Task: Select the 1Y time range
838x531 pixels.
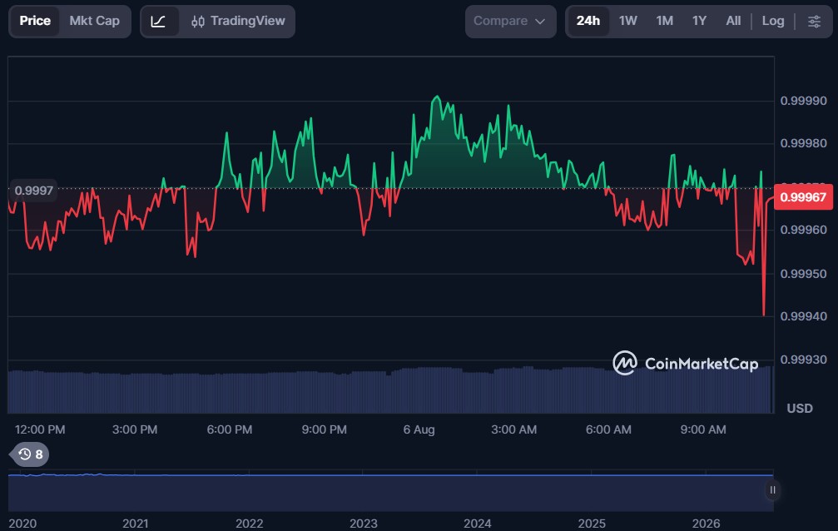Action: coord(699,22)
